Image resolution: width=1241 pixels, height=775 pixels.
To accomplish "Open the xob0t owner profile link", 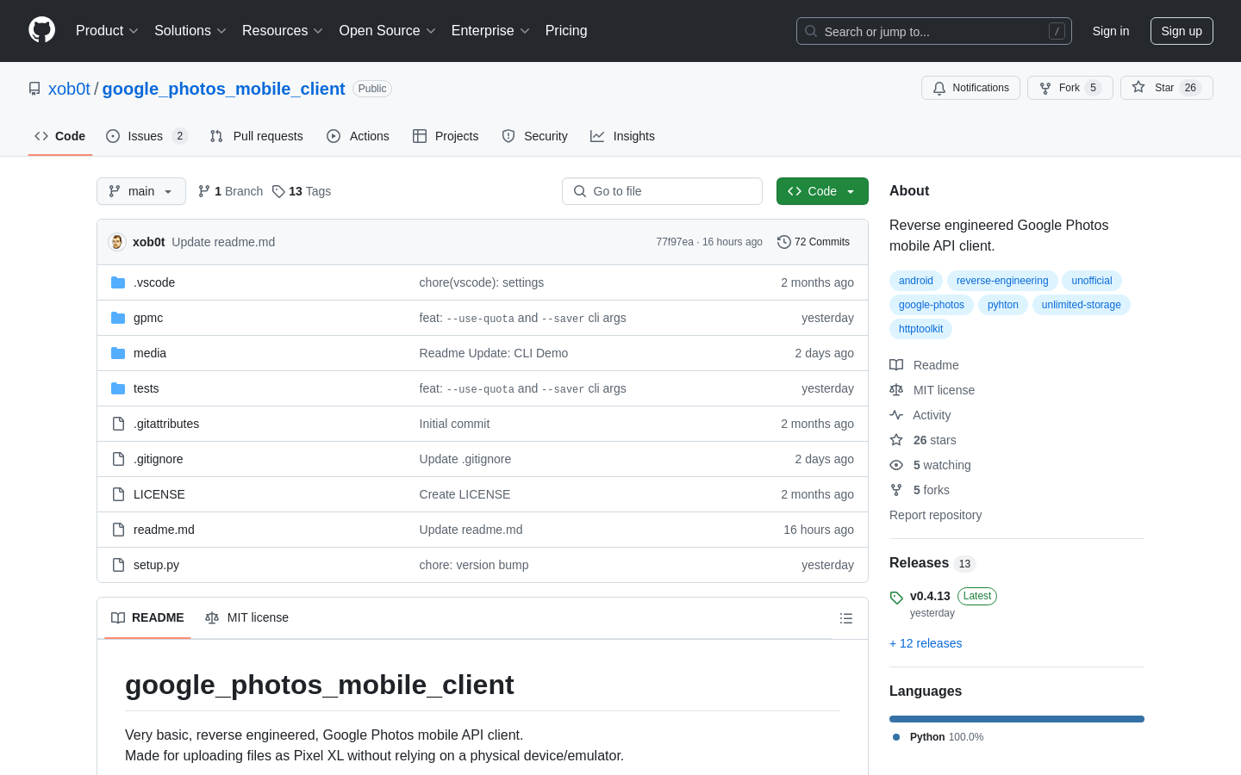I will pos(69,89).
